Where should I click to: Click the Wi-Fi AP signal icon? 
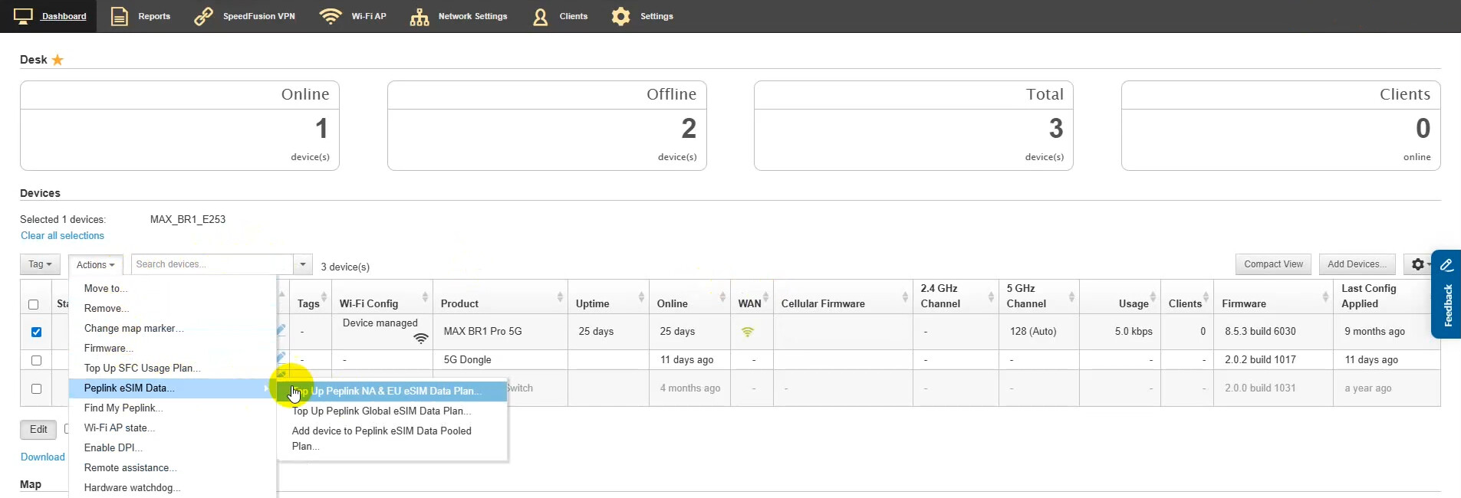(331, 16)
